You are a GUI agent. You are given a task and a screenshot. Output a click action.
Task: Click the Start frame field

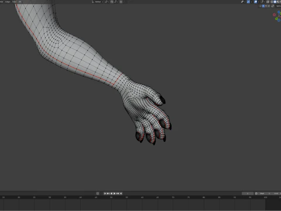pyautogui.click(x=265, y=193)
